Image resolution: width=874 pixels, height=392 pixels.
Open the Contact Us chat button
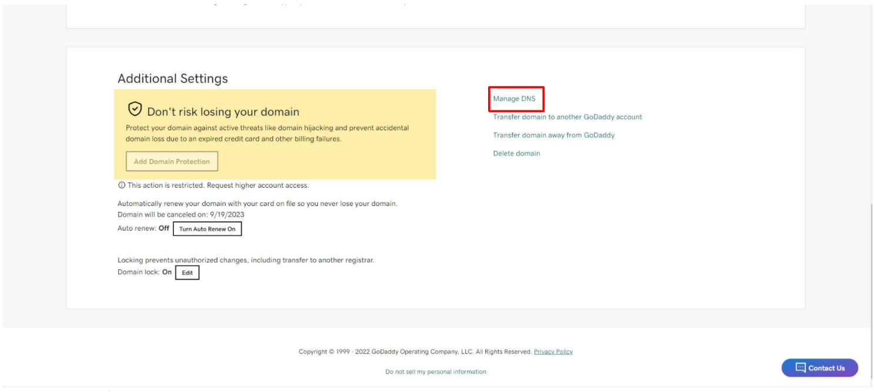click(819, 368)
